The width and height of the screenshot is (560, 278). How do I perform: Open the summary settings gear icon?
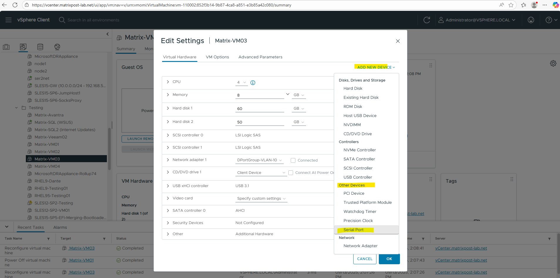[x=553, y=63]
